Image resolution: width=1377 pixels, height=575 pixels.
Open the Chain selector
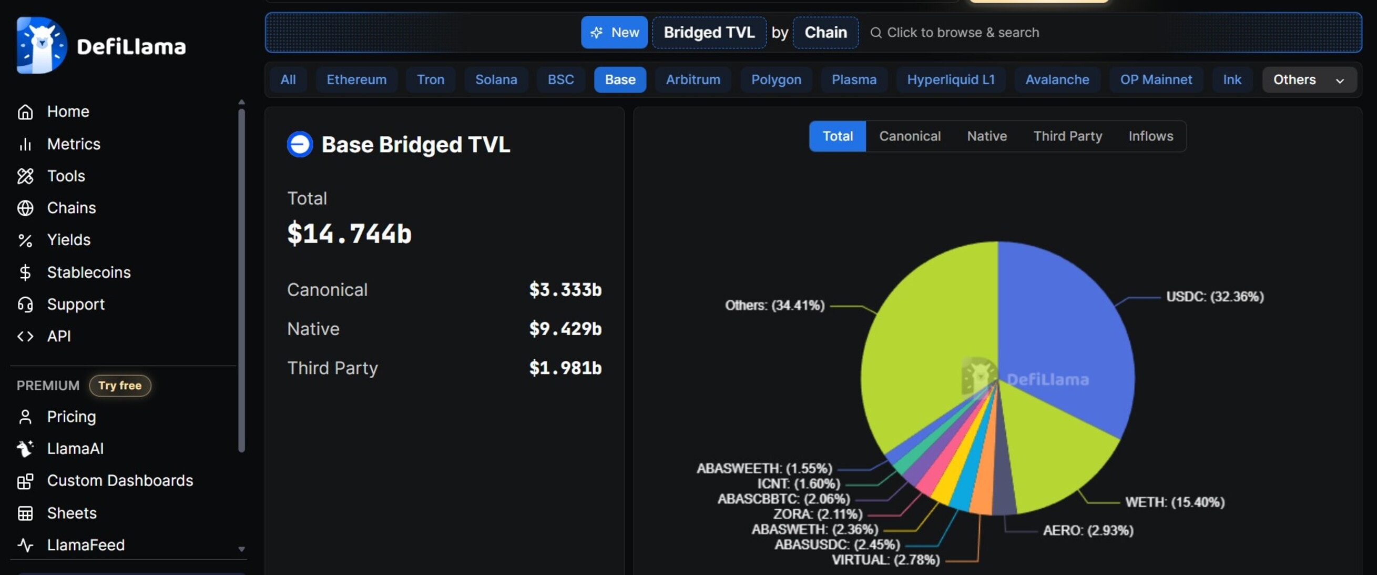(825, 32)
